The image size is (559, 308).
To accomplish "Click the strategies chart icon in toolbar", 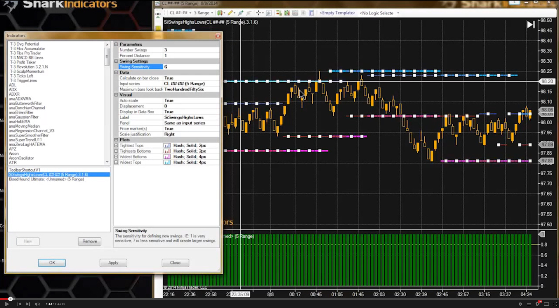I will (295, 13).
